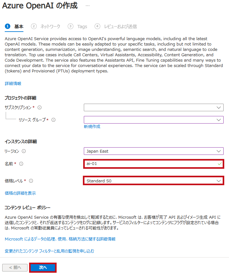
Task: Click the info icon next to 名前
Action: [x=21, y=164]
